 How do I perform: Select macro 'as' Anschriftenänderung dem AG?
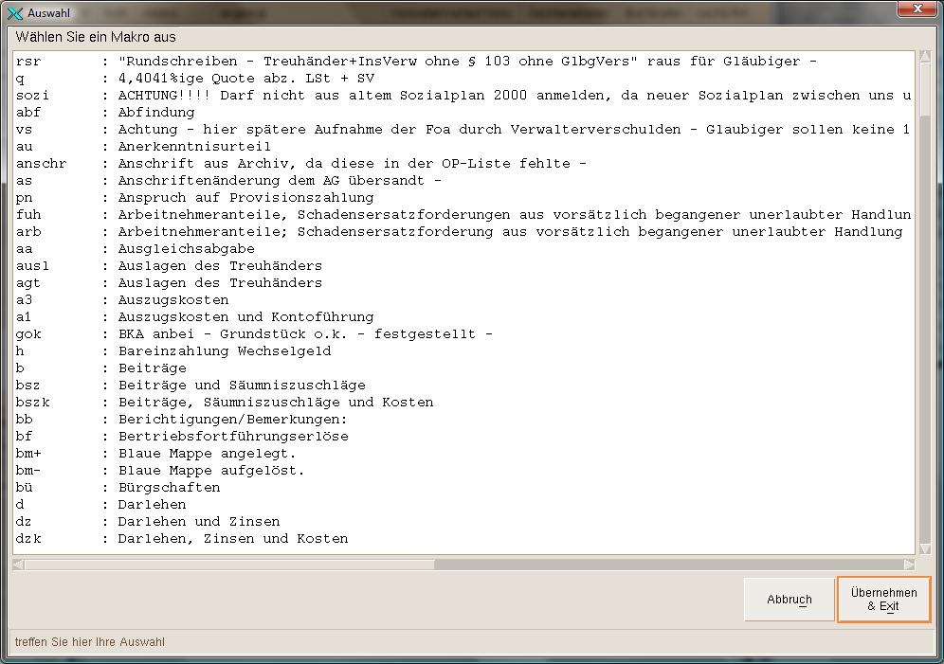click(x=463, y=180)
